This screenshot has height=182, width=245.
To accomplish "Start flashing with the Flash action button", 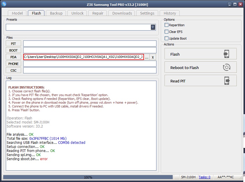I will [x=201, y=54].
